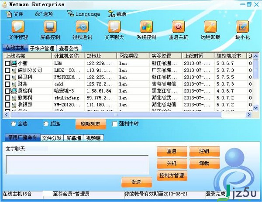
Task: Click the host list scroll up arrow
Action: pos(255,56)
